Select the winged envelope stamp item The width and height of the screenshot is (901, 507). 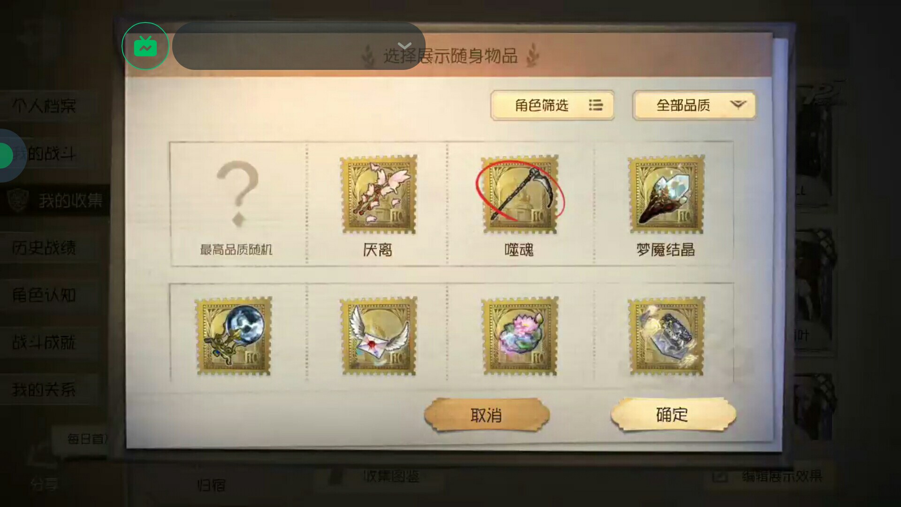(379, 336)
